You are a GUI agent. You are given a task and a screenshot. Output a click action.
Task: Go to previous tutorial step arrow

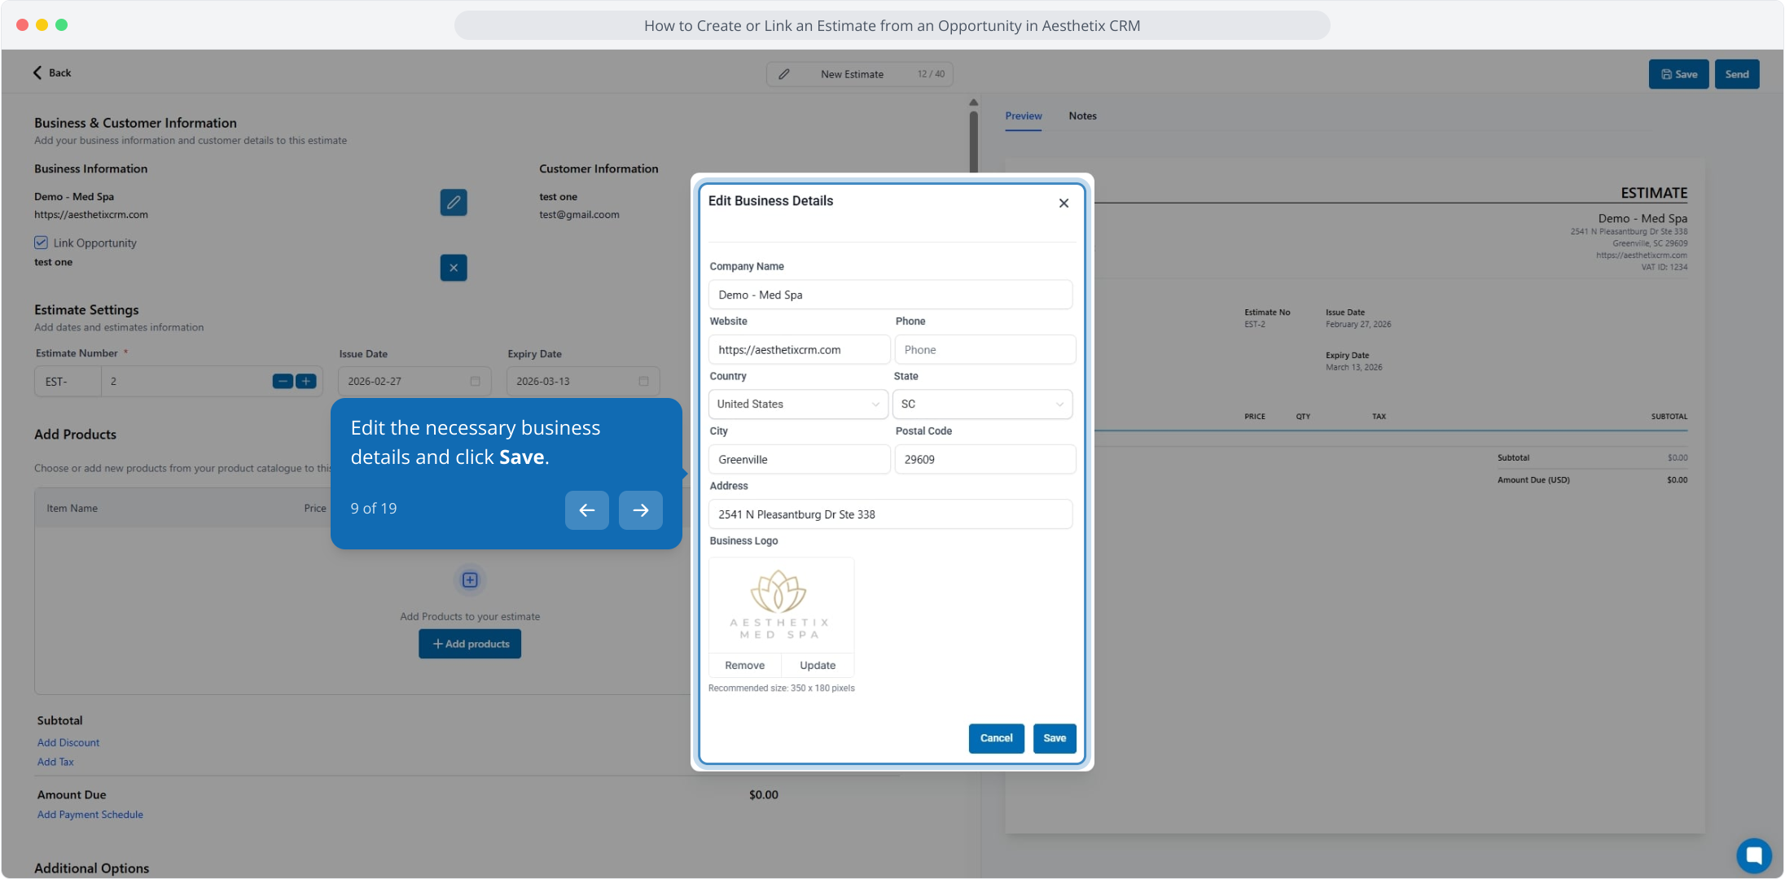(586, 510)
